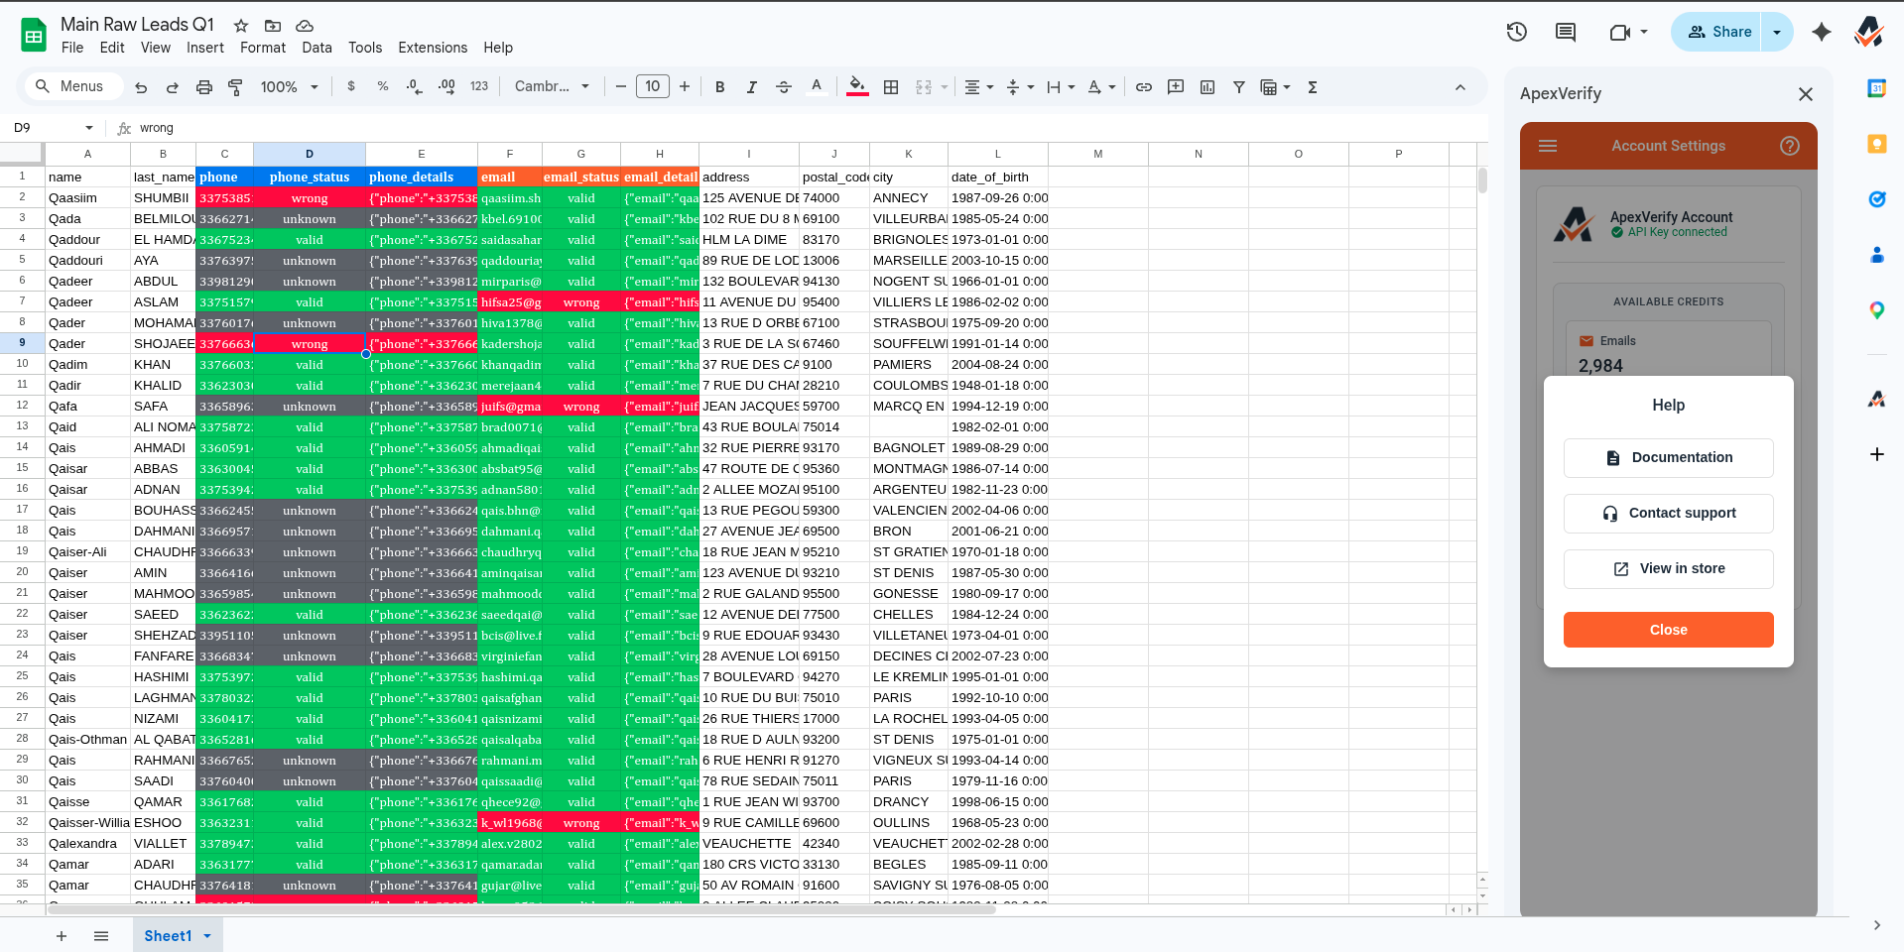
Task: Insert a comment from the toolbar
Action: (1175, 87)
